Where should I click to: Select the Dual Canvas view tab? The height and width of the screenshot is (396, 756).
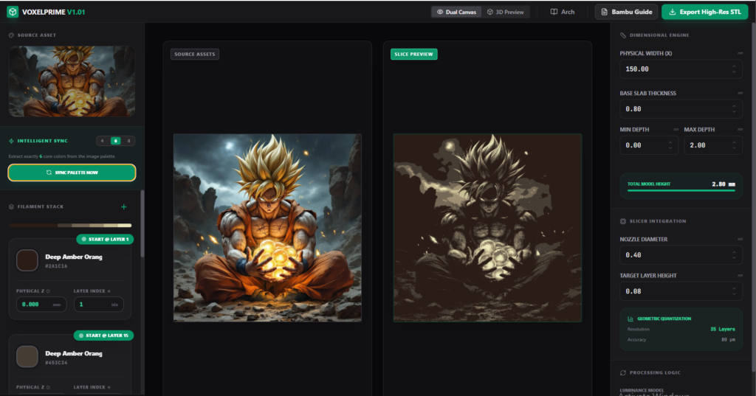456,12
